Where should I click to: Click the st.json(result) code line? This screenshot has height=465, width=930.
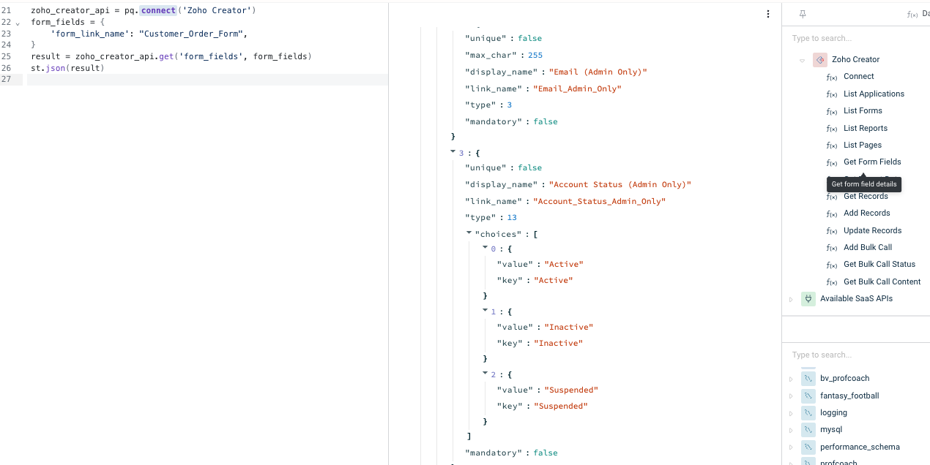[67, 68]
